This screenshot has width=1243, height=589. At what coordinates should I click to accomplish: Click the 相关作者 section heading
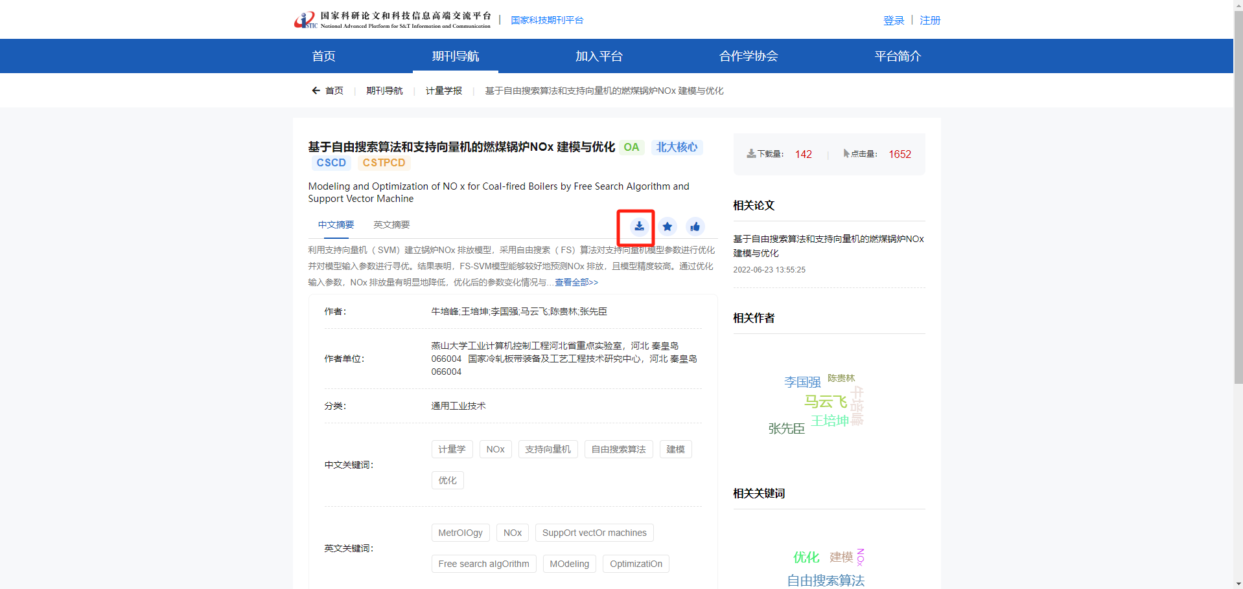[x=754, y=318]
